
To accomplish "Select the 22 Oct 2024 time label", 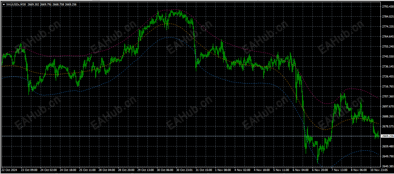I will [x=9, y=170].
